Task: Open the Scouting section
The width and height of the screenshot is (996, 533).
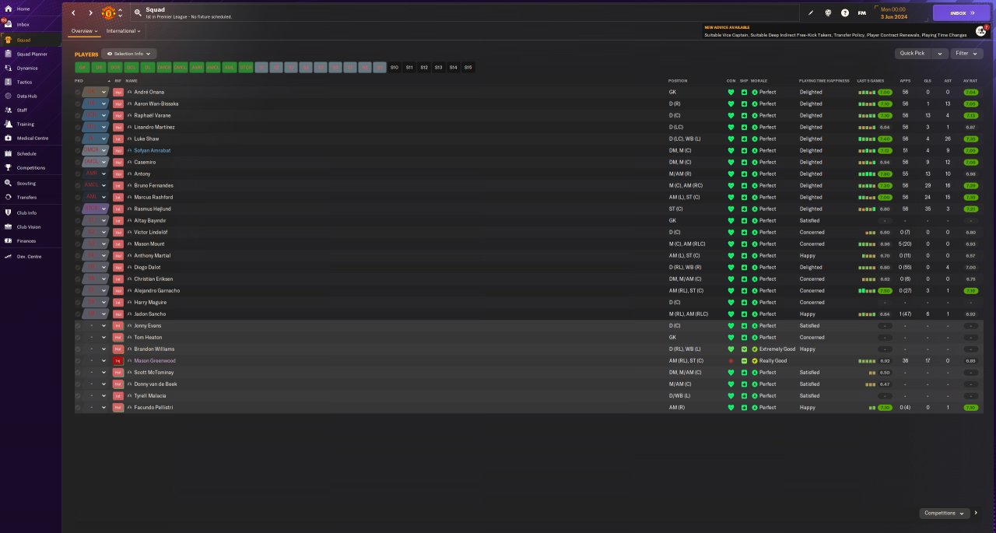Action: coord(31,183)
